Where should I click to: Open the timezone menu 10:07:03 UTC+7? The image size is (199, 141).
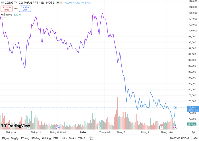click(180, 138)
